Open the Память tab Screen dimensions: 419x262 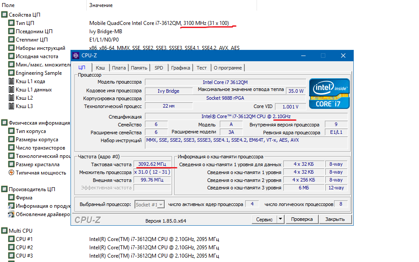[x=139, y=68]
